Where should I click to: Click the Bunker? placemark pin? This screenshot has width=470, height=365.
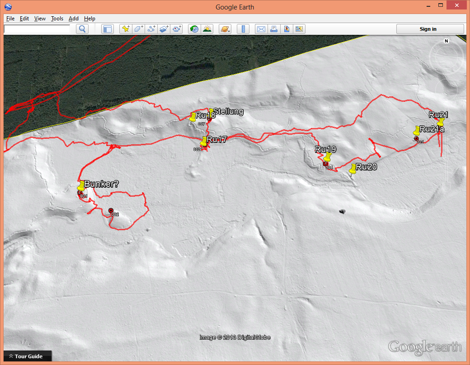tap(81, 187)
